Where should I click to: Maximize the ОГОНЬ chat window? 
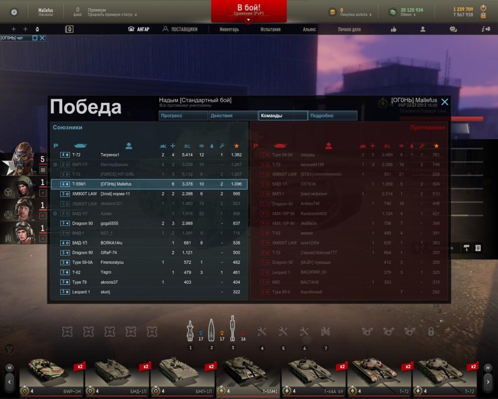pos(35,38)
